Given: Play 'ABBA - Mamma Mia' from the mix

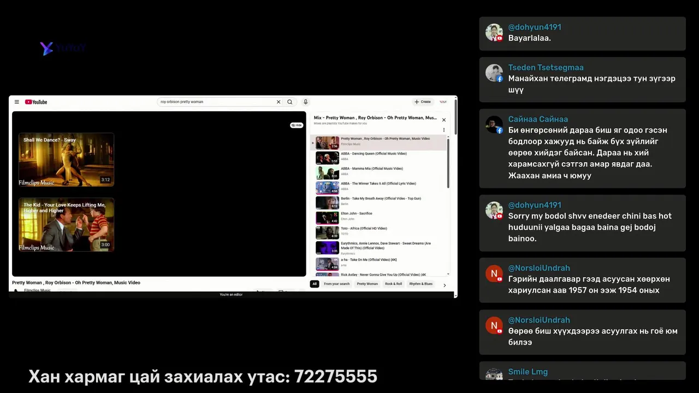Looking at the screenshot, I should 379,172.
